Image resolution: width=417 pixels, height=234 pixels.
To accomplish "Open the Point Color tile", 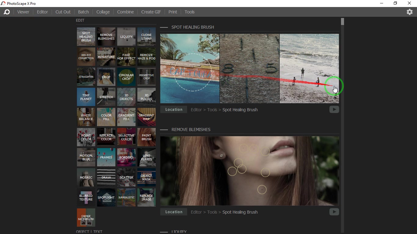I will (86, 137).
